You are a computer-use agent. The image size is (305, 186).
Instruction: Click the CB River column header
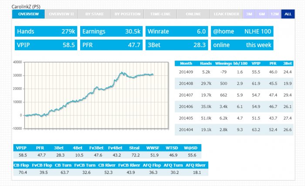tap(107, 165)
